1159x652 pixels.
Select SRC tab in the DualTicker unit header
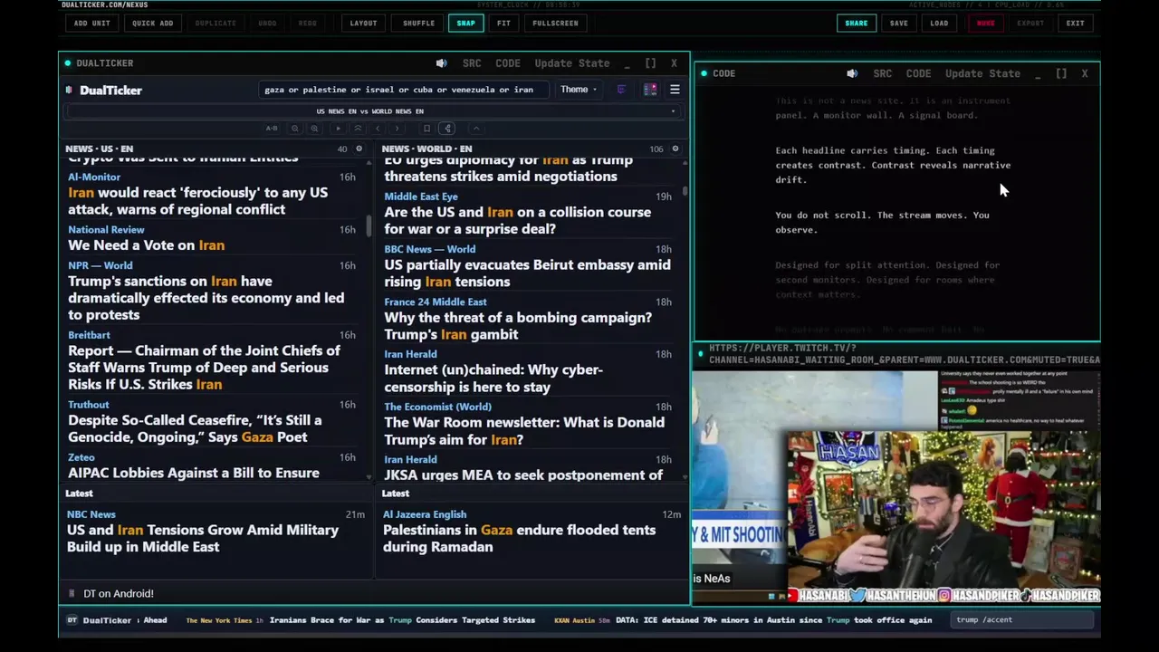point(472,63)
